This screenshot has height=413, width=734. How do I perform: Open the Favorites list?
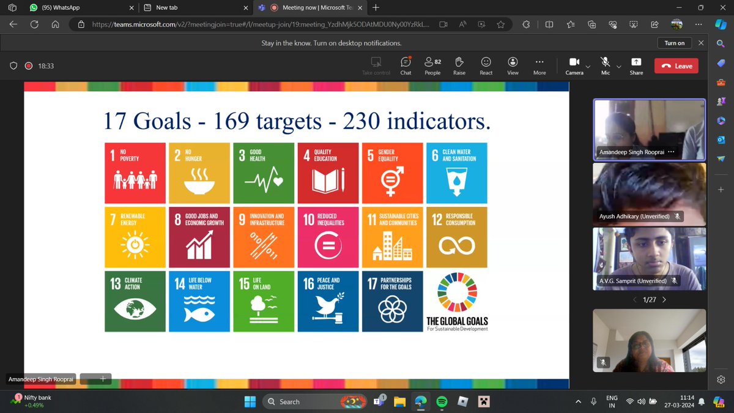[570, 24]
